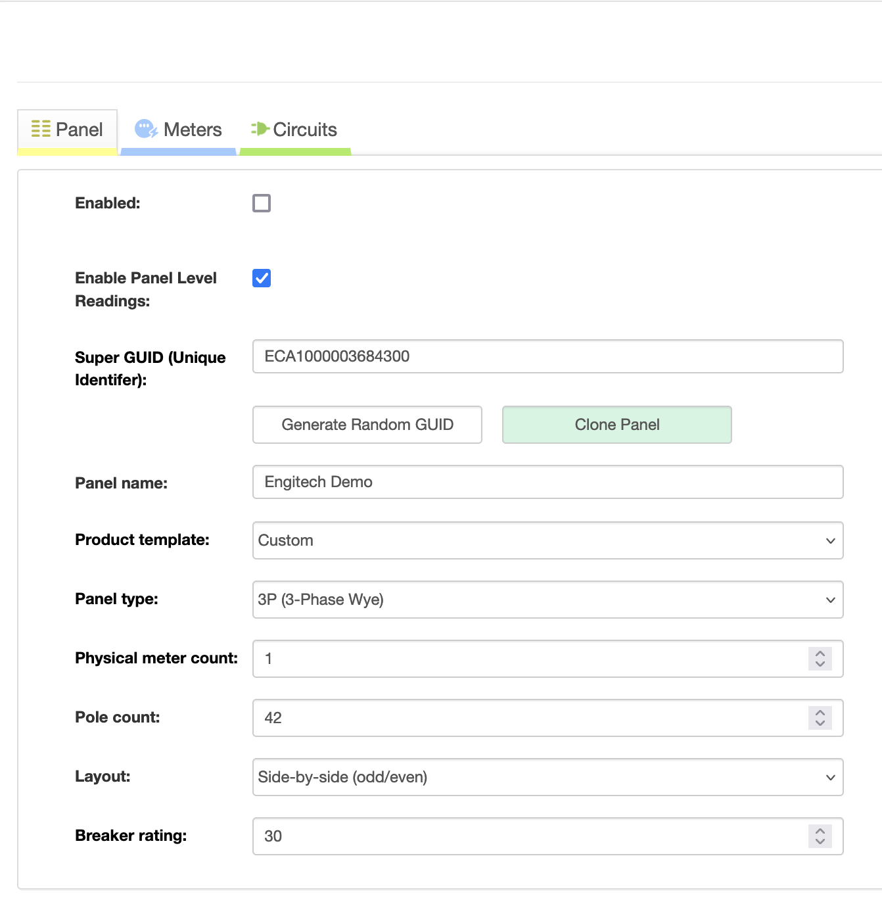Tick the Enabled checkbox

pos(262,203)
